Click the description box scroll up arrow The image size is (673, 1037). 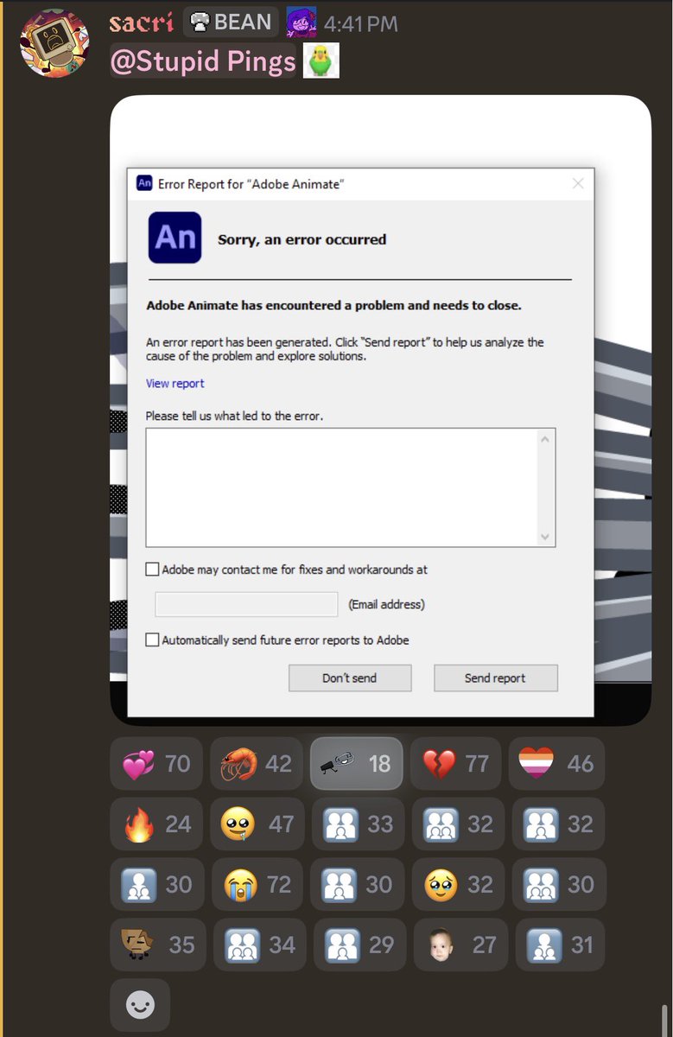(x=545, y=439)
